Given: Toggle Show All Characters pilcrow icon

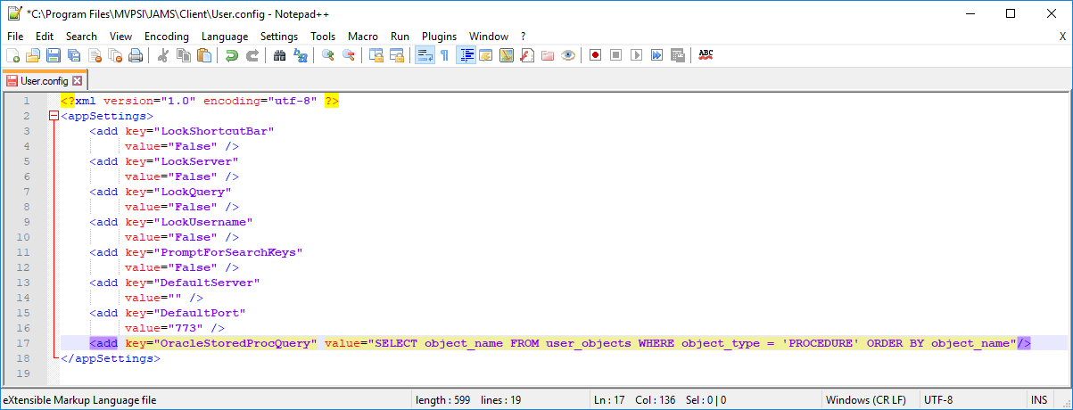Looking at the screenshot, I should (444, 55).
